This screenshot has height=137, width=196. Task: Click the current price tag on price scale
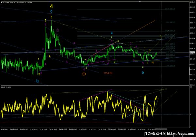click(192, 52)
